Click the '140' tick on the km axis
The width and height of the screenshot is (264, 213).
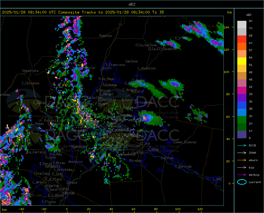click(226, 27)
